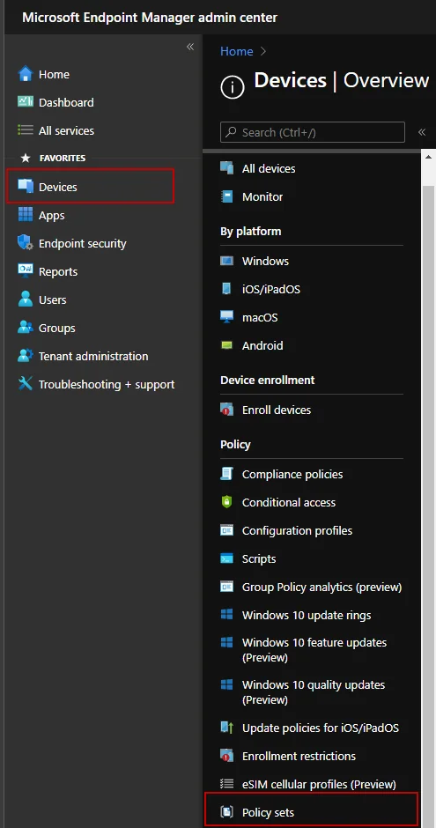Click the Home breadcrumb link
The width and height of the screenshot is (436, 828).
pos(236,51)
